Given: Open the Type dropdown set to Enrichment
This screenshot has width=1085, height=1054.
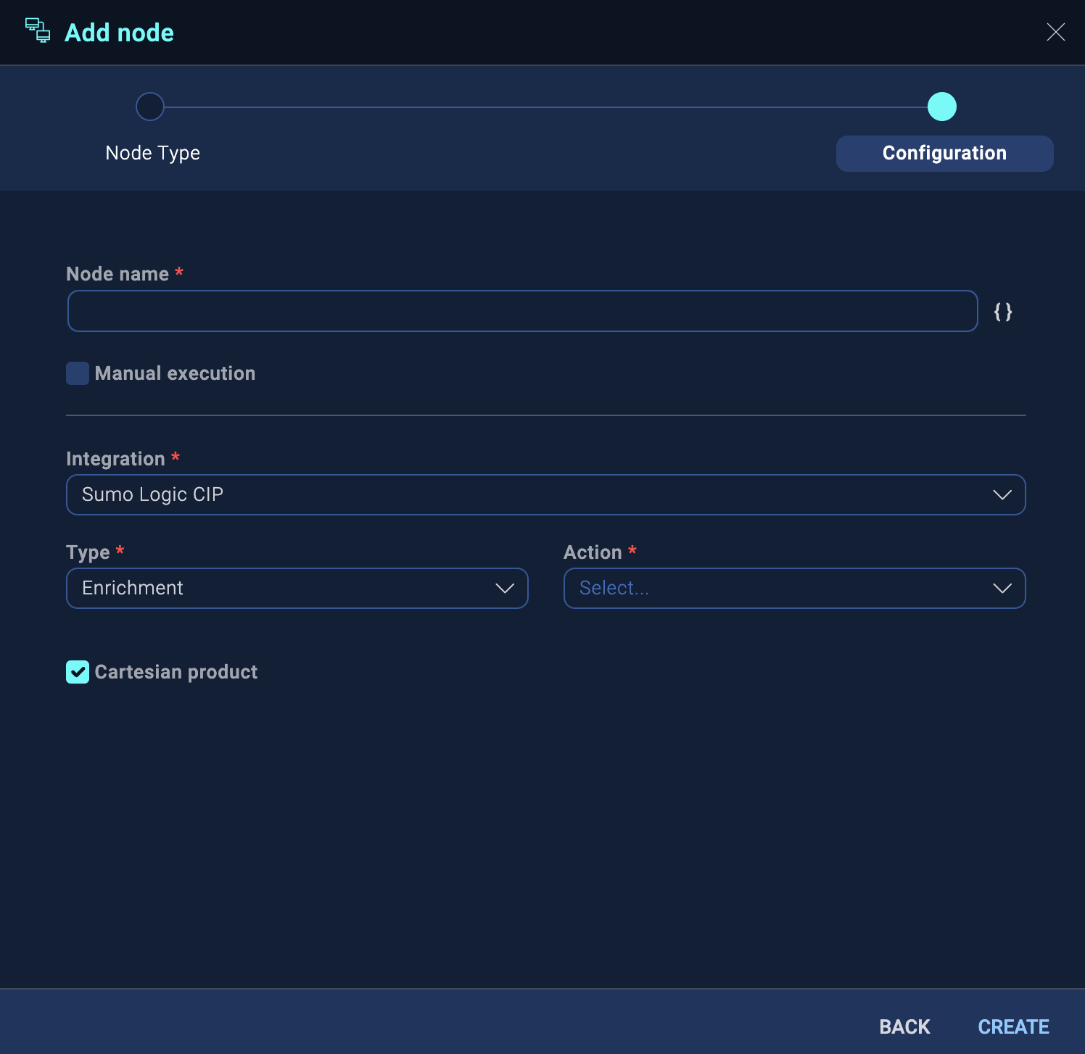Looking at the screenshot, I should coord(297,589).
